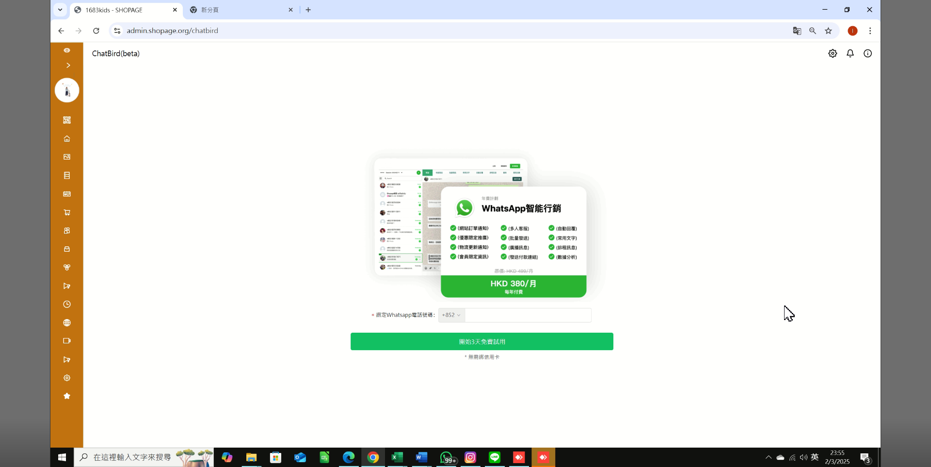Open Windows notification center icon
Image resolution: width=931 pixels, height=467 pixels.
[x=866, y=457]
